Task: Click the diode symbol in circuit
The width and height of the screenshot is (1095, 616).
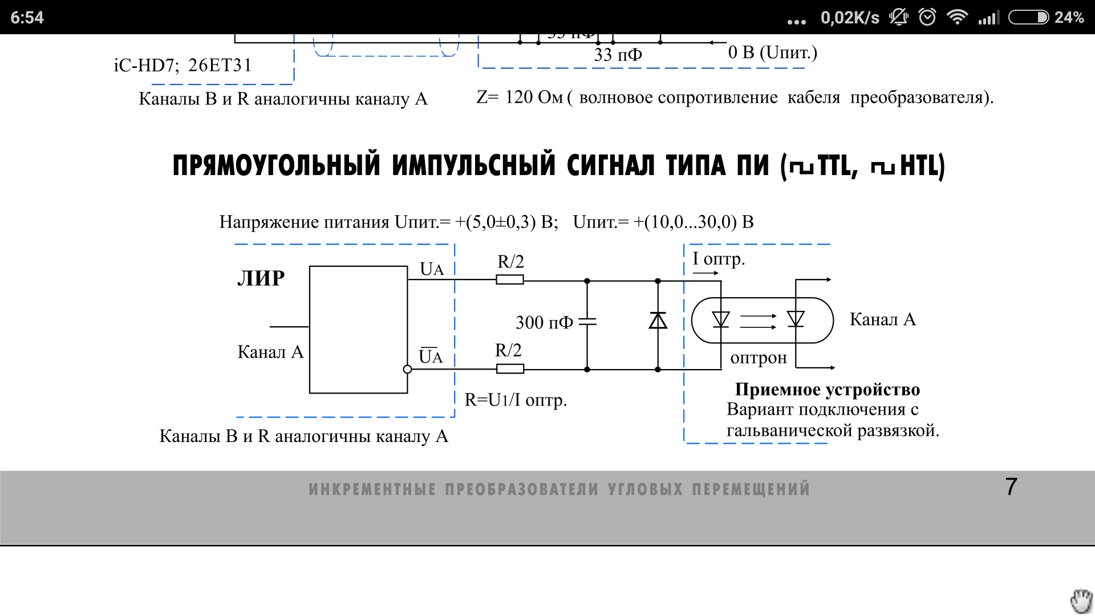Action: click(x=658, y=321)
